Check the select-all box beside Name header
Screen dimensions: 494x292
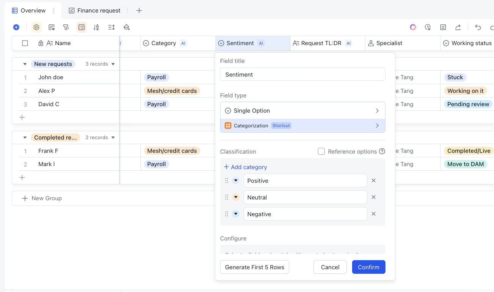(25, 43)
